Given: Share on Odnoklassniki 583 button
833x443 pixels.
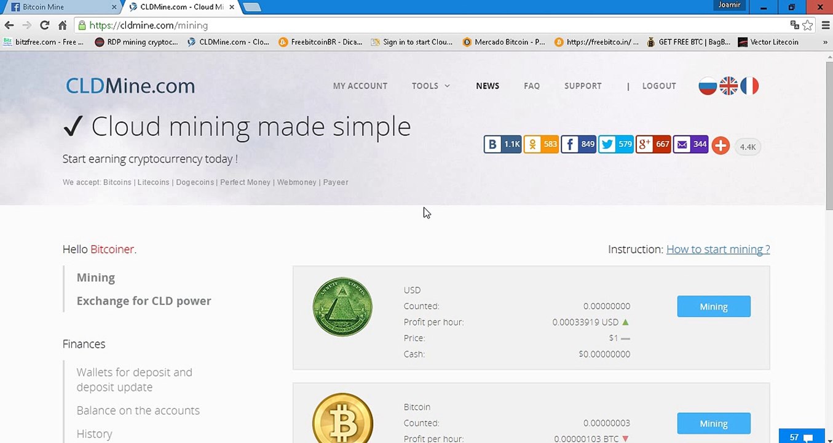Looking at the screenshot, I should 541,145.
